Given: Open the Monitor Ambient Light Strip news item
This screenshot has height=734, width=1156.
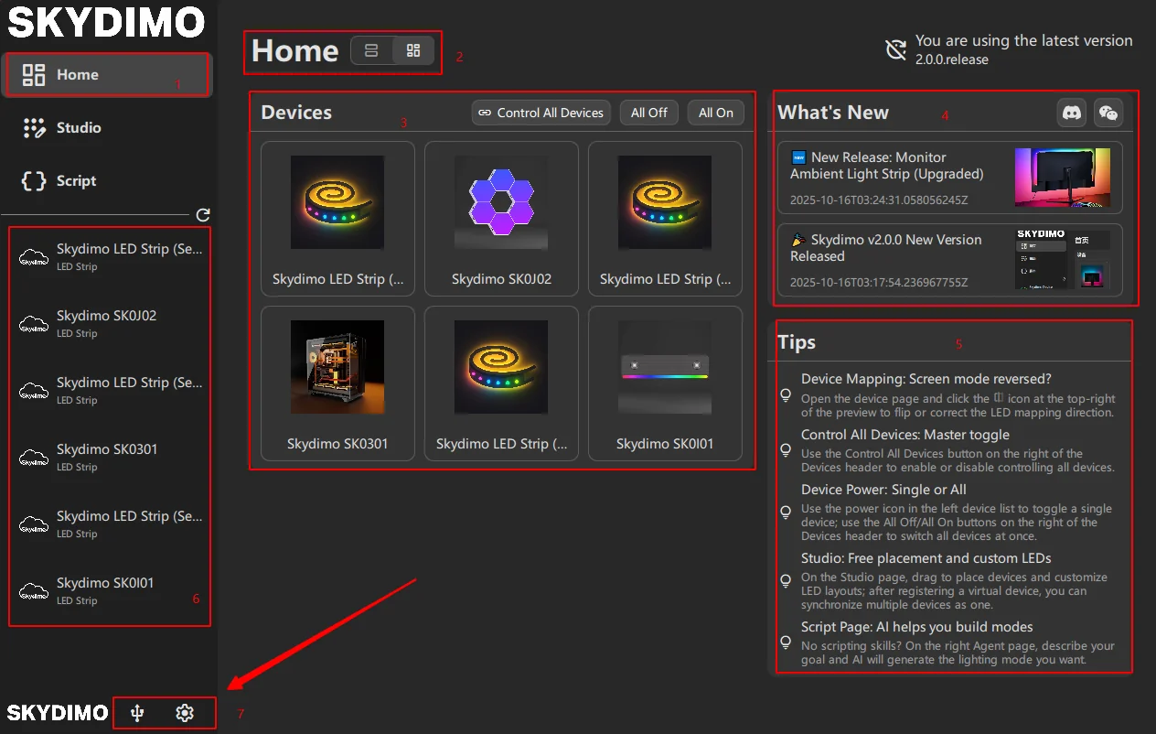Looking at the screenshot, I should coord(949,178).
